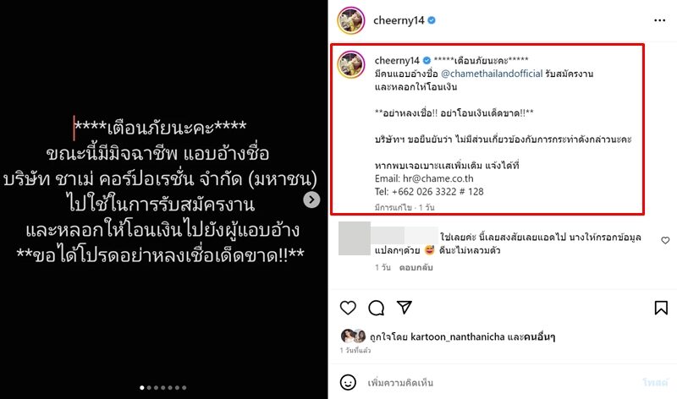
Task: Like the comment with small heart
Action: [665, 240]
